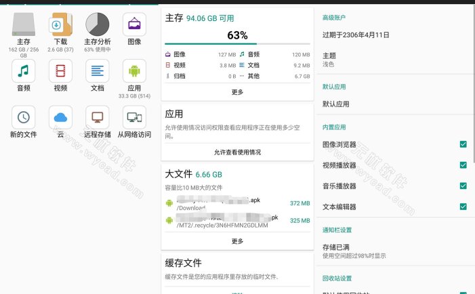Click 更多 under main storage card
Image resolution: width=475 pixels, height=294 pixels.
(x=237, y=91)
